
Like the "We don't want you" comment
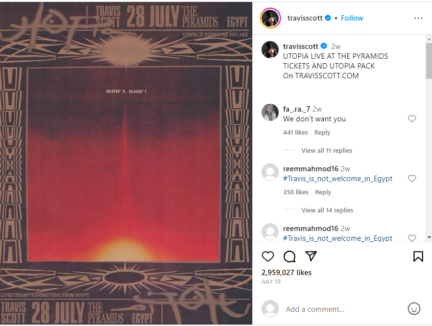tap(412, 118)
